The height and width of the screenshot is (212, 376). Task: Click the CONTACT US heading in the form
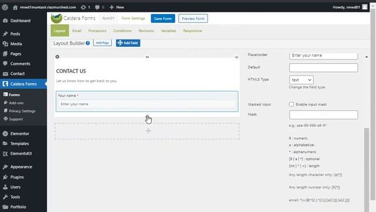click(71, 71)
